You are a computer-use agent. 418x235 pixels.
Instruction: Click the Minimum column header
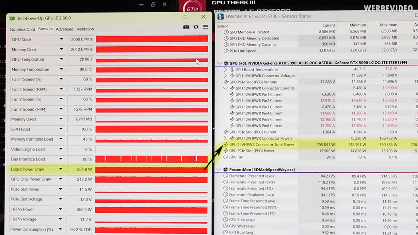tap(358, 25)
